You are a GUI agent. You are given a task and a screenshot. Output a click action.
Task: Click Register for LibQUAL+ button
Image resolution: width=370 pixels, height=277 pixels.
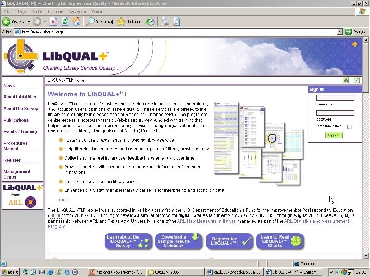click(x=229, y=241)
